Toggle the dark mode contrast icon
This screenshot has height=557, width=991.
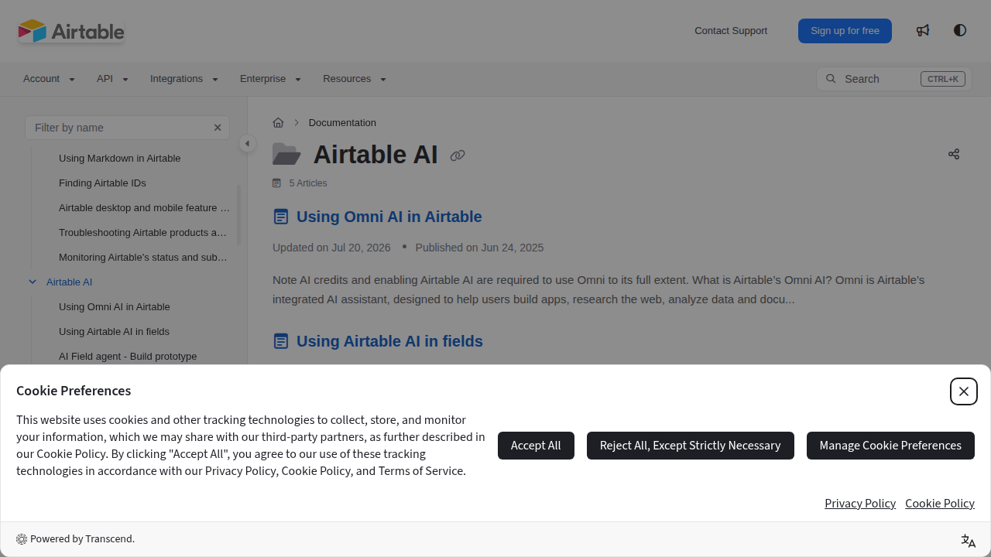960,30
